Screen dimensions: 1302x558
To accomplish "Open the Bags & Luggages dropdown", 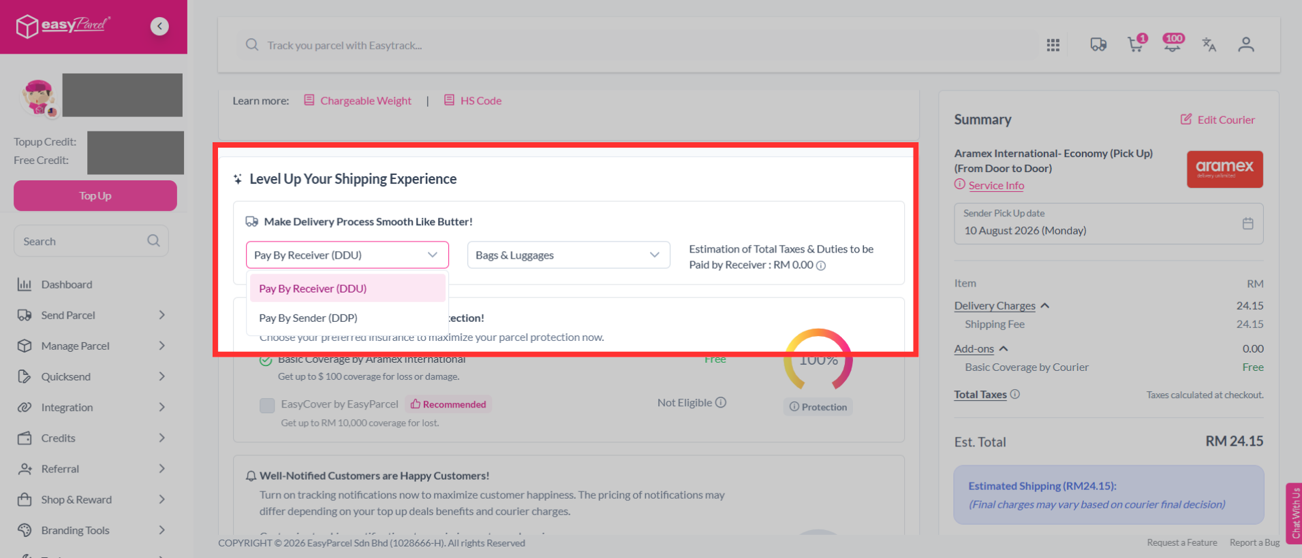I will click(568, 255).
